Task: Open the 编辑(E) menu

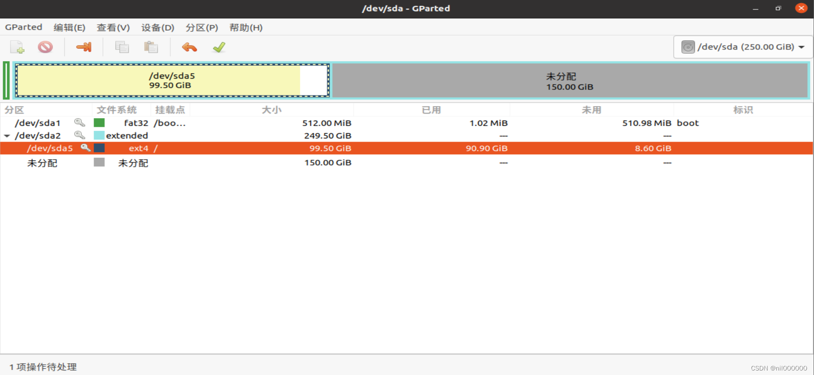Action: pos(69,27)
